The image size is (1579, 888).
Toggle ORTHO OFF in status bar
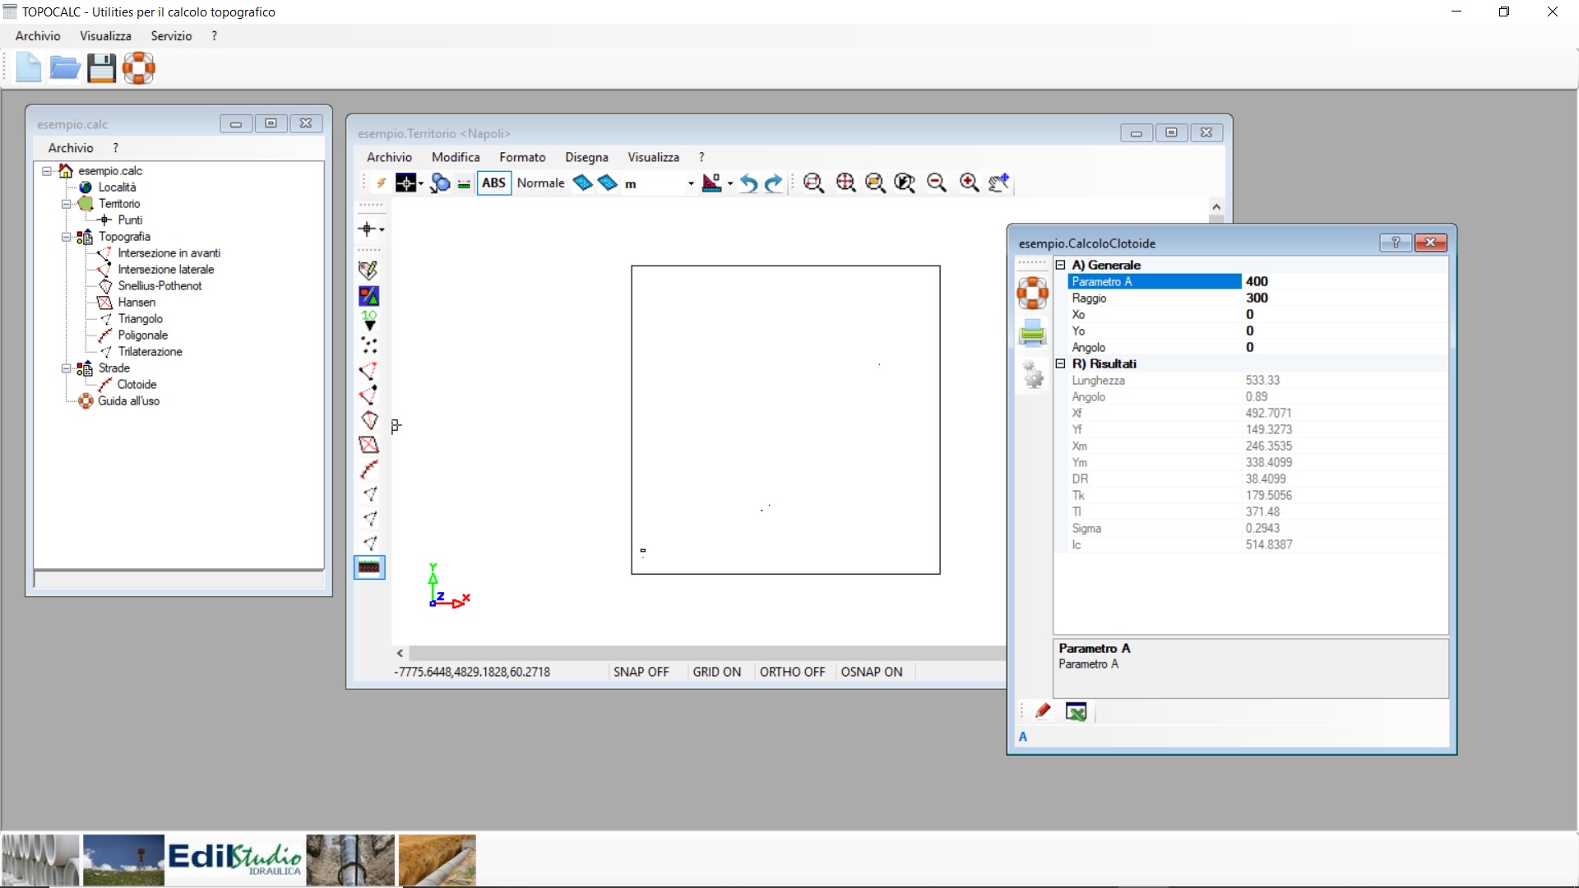[792, 672]
